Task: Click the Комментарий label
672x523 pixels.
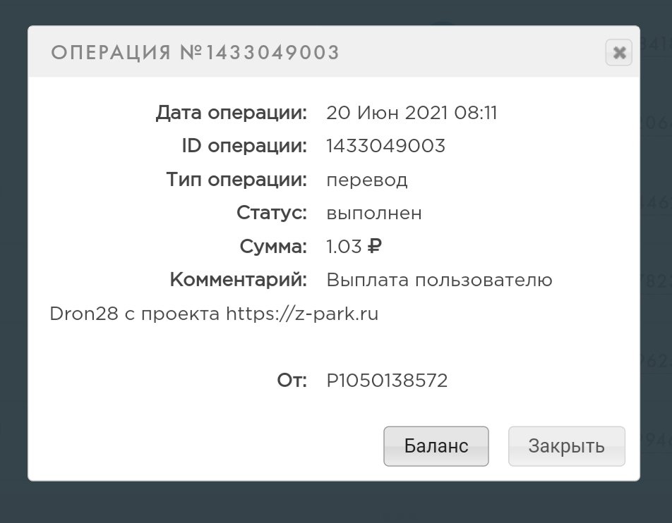Action: click(x=239, y=280)
